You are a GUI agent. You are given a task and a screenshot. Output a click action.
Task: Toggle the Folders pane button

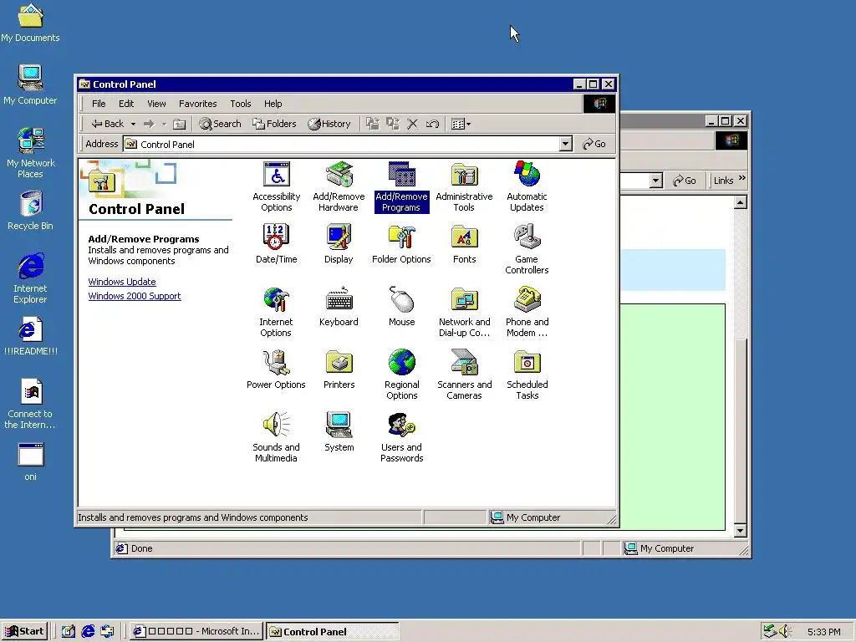click(x=274, y=124)
